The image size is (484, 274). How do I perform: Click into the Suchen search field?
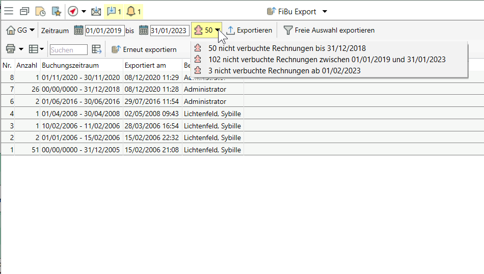[x=69, y=50]
